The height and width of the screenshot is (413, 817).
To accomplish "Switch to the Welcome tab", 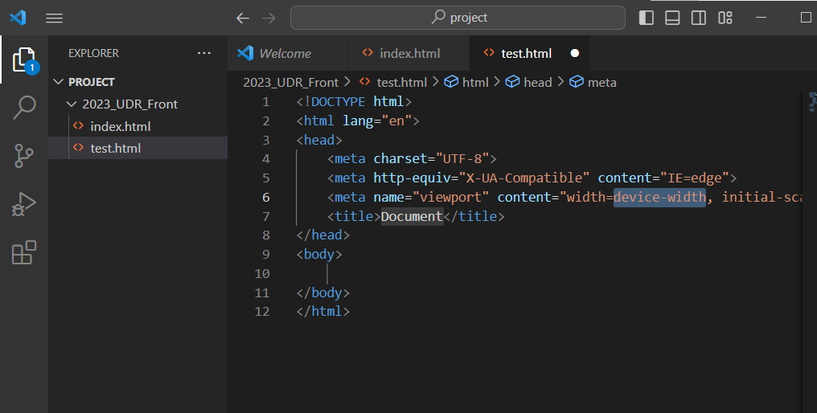I will [x=288, y=53].
